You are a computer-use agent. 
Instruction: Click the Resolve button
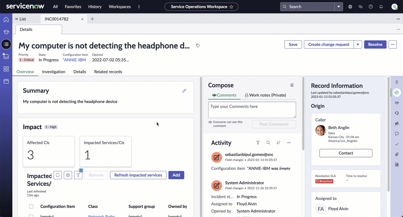coord(375,44)
